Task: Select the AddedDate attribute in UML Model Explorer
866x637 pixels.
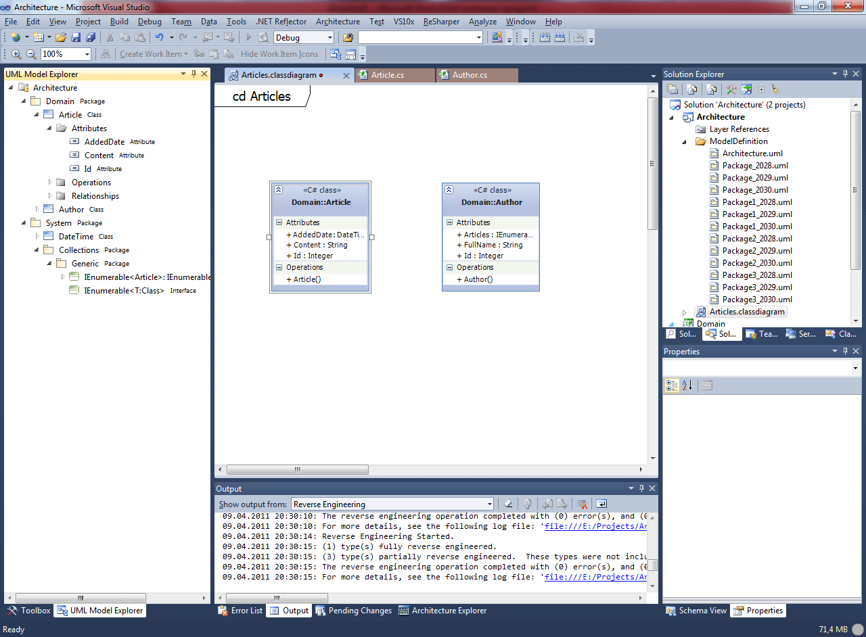Action: 104,141
